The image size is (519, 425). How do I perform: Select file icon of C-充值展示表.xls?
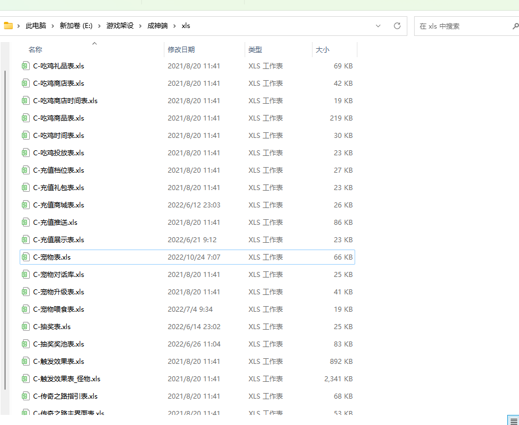25,239
